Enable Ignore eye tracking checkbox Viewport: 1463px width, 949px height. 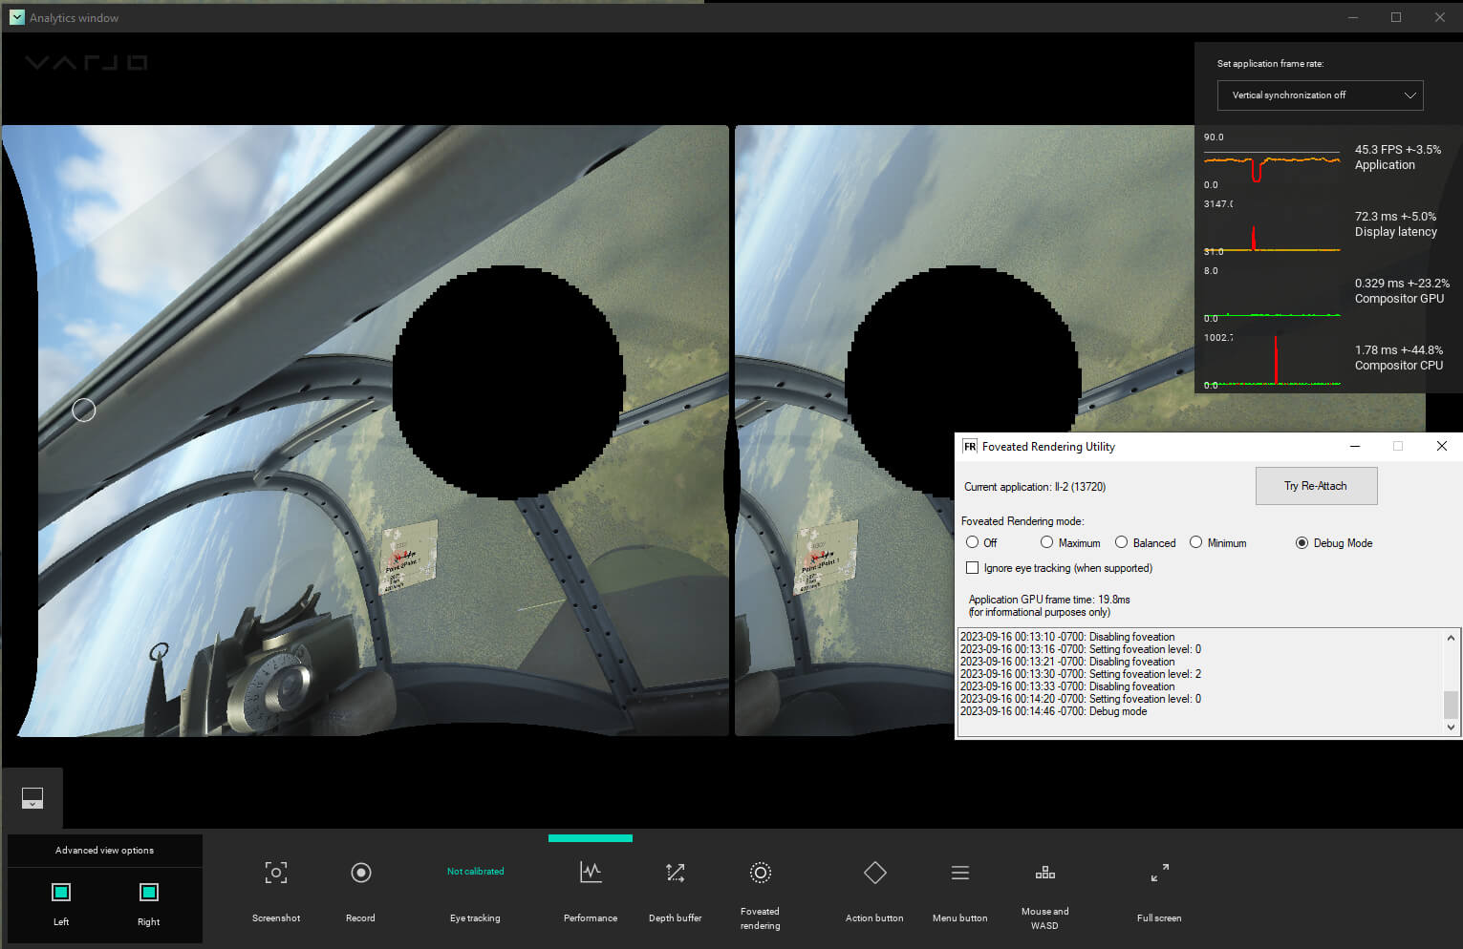click(973, 568)
